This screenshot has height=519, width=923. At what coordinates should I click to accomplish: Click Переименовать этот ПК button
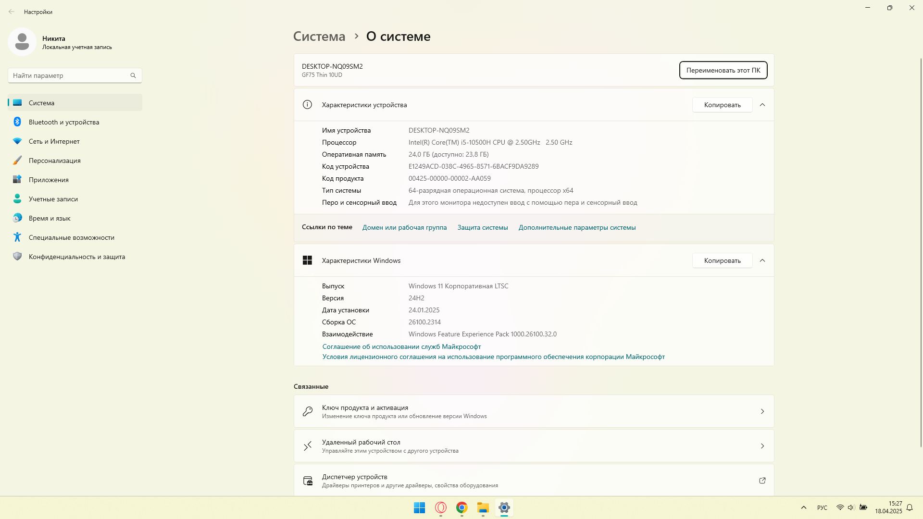[723, 70]
